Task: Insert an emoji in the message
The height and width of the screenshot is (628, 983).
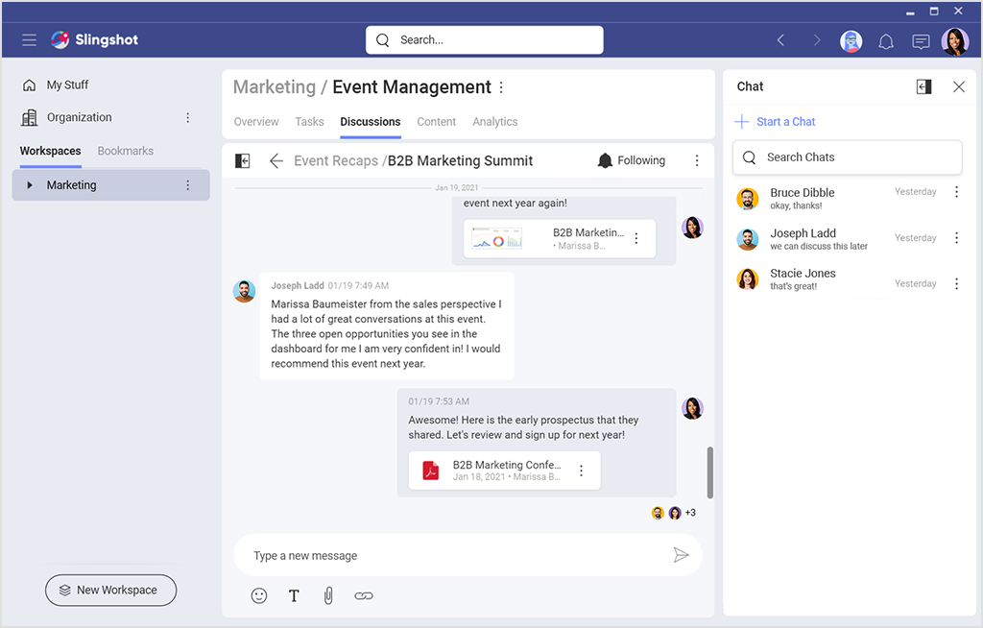Action: click(x=259, y=595)
